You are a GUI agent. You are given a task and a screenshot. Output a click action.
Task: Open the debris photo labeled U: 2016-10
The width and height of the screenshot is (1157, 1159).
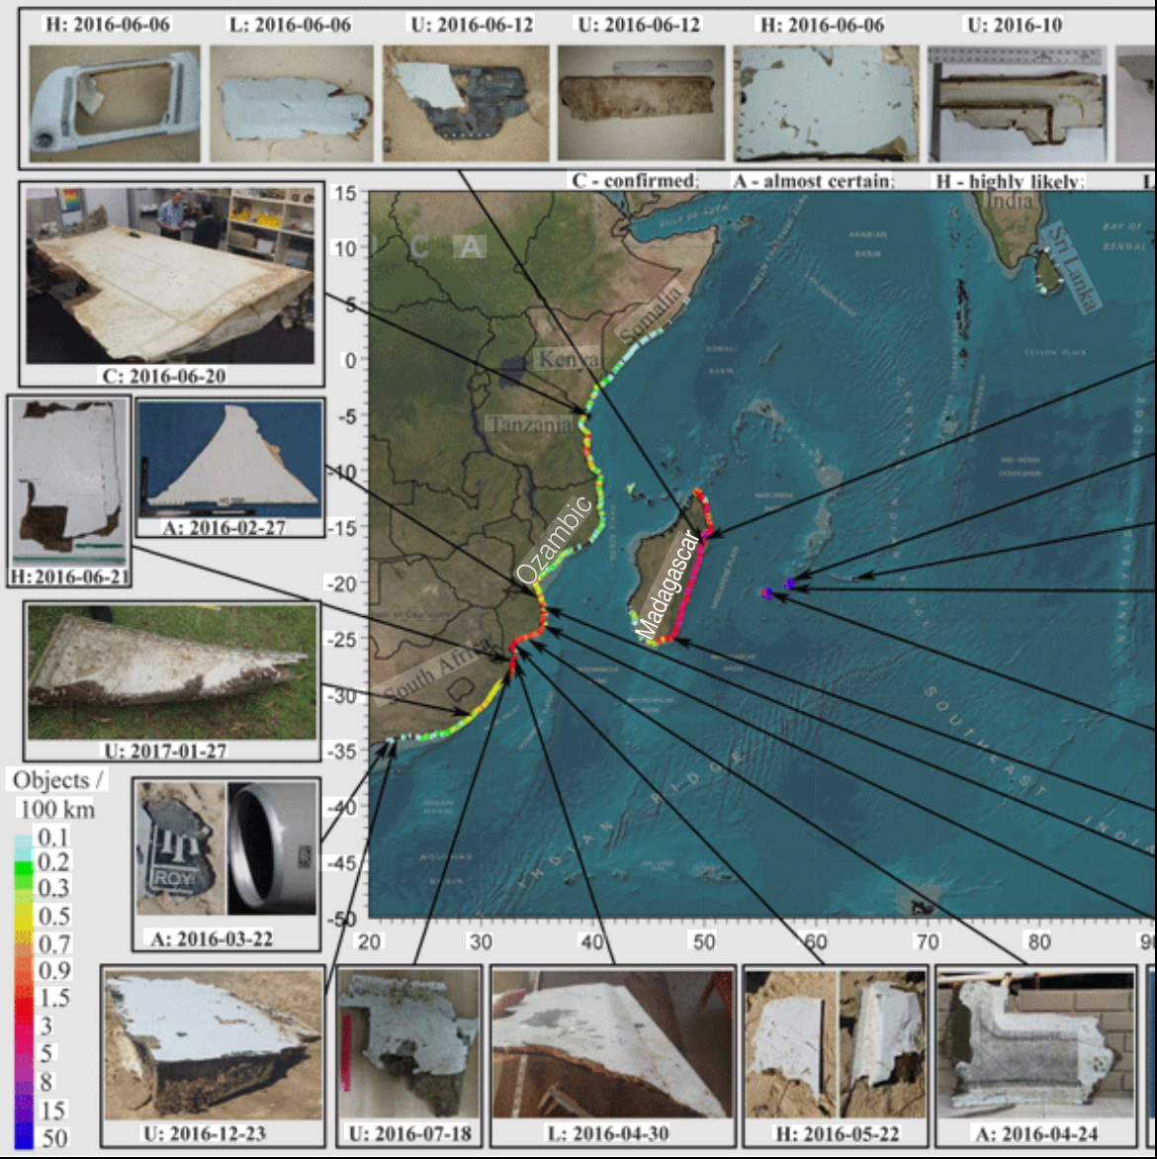click(1018, 104)
